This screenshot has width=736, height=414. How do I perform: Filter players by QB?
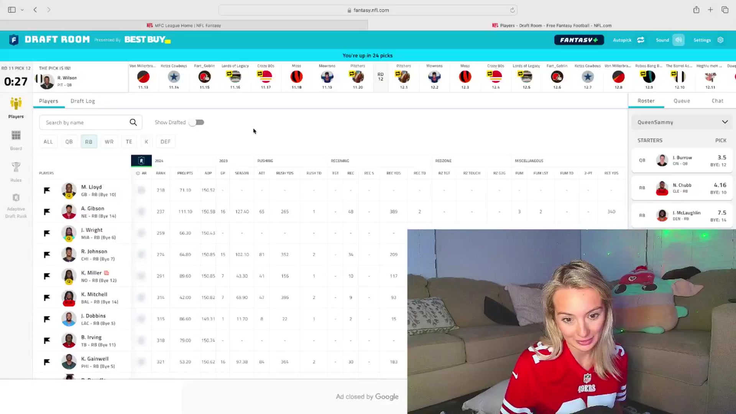pyautogui.click(x=69, y=142)
